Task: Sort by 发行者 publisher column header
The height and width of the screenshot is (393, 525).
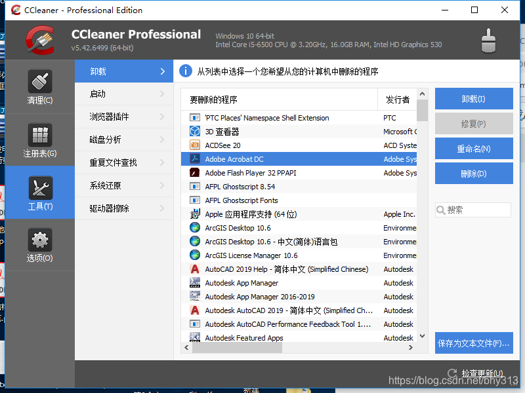Action: pyautogui.click(x=398, y=100)
